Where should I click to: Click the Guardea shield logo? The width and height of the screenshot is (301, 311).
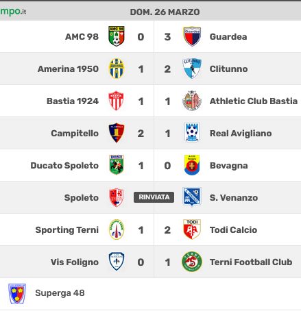tap(192, 36)
